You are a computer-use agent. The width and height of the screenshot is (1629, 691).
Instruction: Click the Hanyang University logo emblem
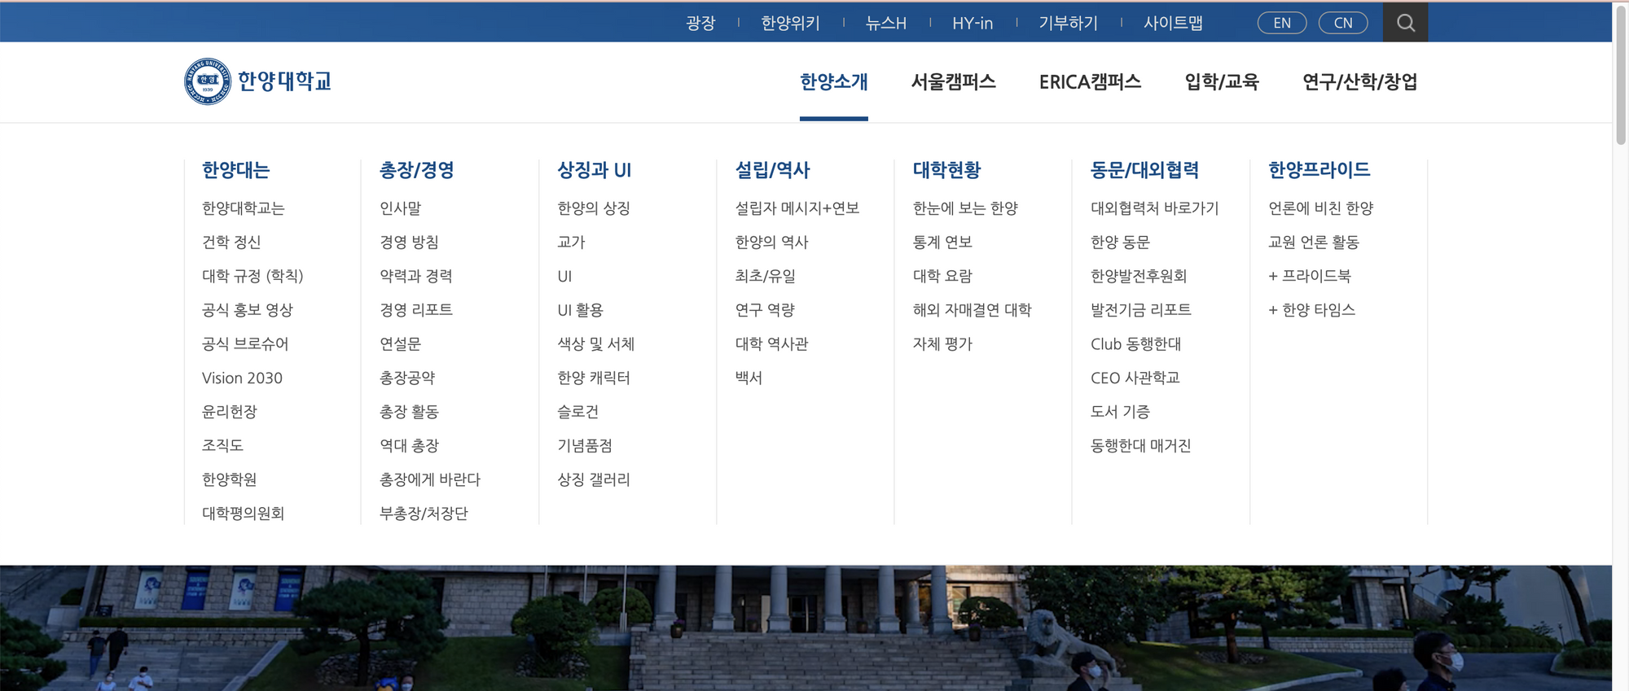tap(208, 81)
